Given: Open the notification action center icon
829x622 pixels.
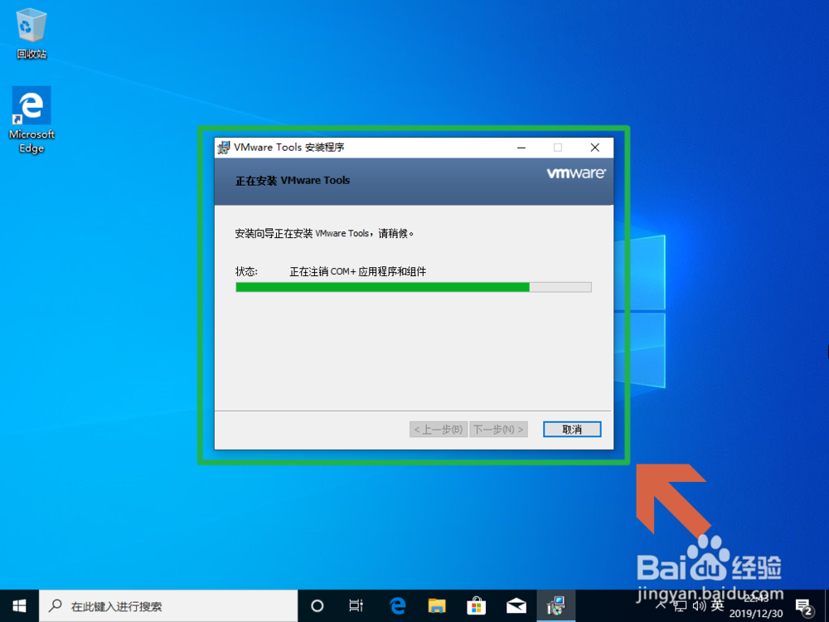Looking at the screenshot, I should pos(804,606).
